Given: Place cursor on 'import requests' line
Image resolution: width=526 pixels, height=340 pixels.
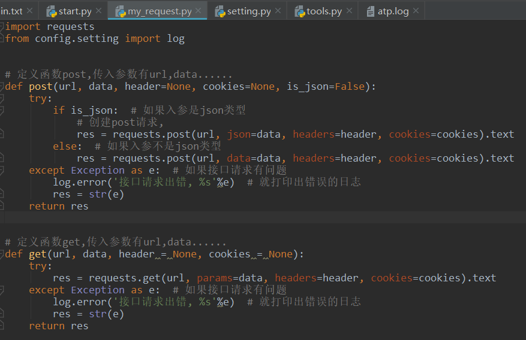Looking at the screenshot, I should point(50,26).
